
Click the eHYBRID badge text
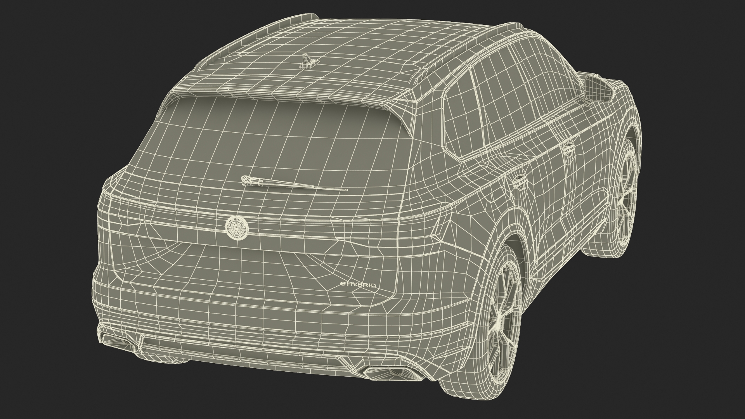[358, 285]
